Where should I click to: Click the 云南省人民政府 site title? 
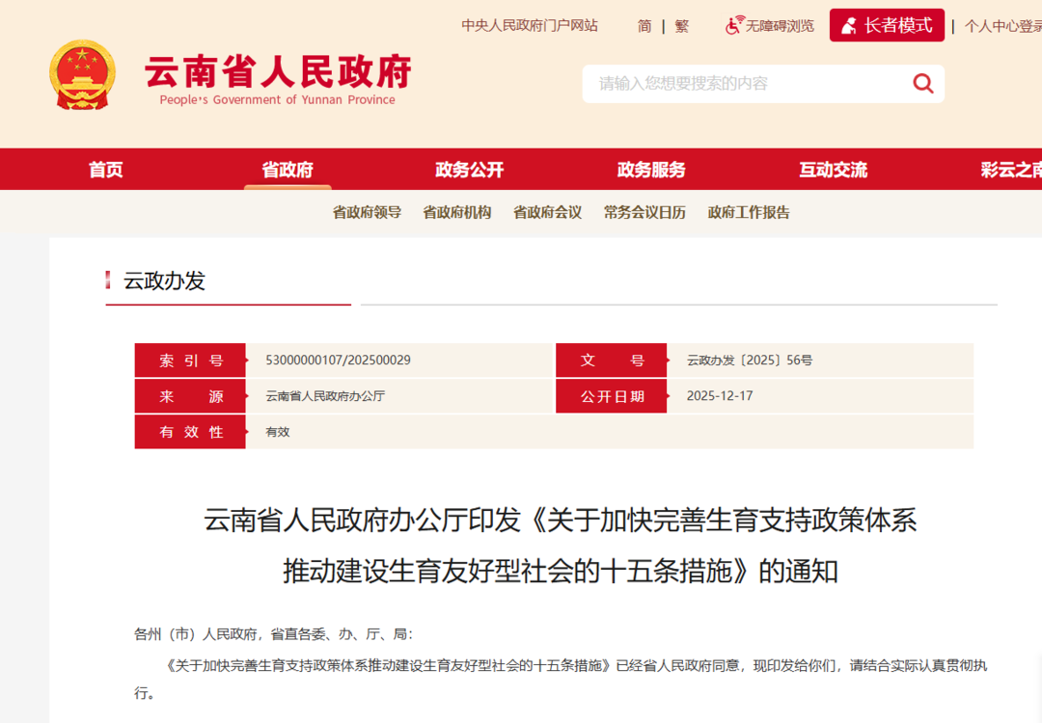pos(278,73)
